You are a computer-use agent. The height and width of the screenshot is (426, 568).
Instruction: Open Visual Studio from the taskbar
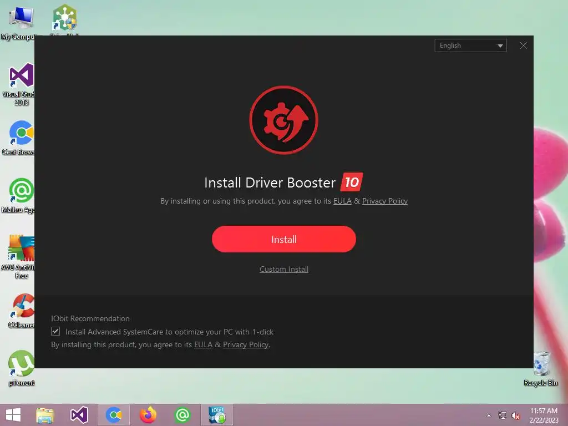tap(79, 415)
